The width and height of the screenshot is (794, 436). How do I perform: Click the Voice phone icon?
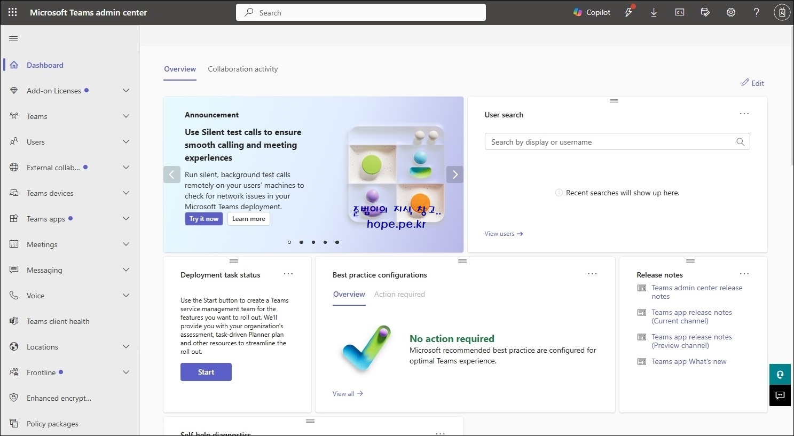(x=14, y=296)
